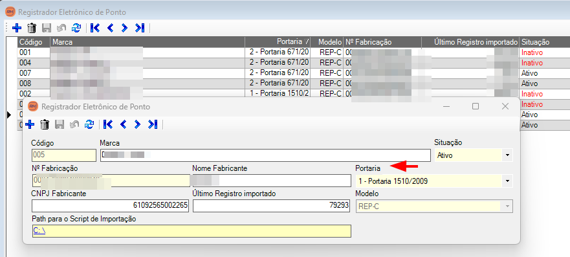Click the Situação column header in the grid
Screen dimensions: 570x257
point(545,42)
